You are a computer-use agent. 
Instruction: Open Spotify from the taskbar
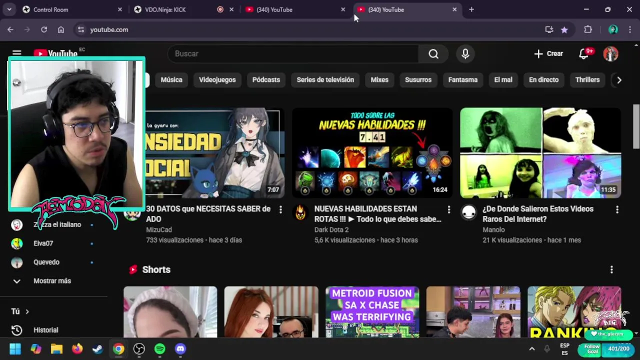[x=159, y=348]
